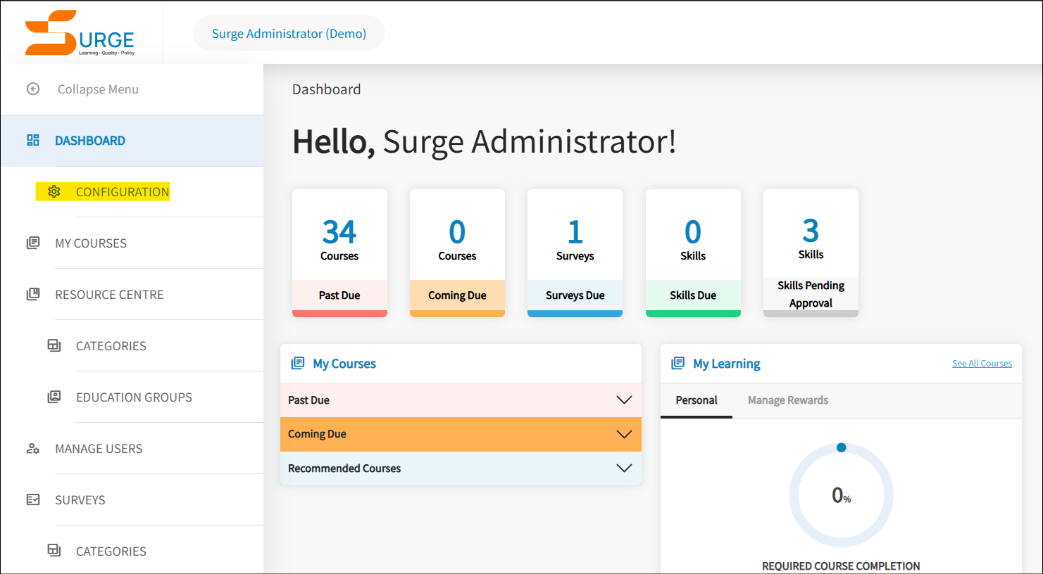The height and width of the screenshot is (574, 1043).
Task: Click Surge Administrator (Demo) at the top
Action: [x=288, y=33]
